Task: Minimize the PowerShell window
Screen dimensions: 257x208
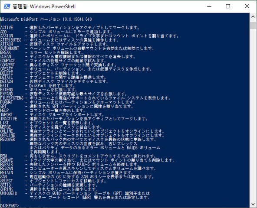Action: 209,6
